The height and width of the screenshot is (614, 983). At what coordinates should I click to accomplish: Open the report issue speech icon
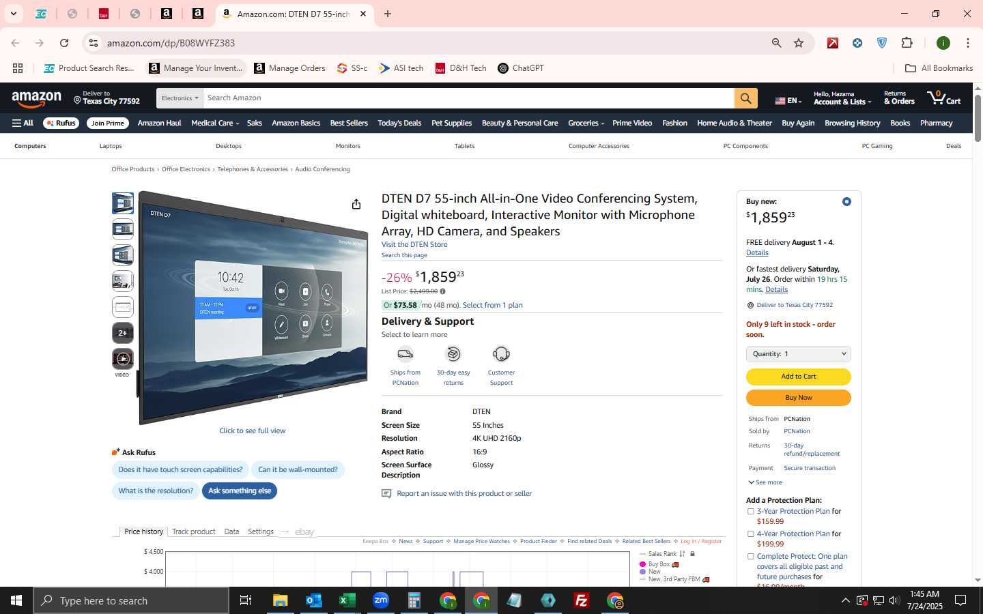click(386, 493)
